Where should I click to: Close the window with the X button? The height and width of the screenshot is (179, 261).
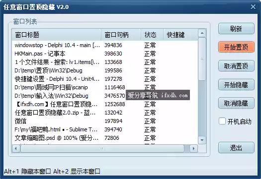coord(253,7)
